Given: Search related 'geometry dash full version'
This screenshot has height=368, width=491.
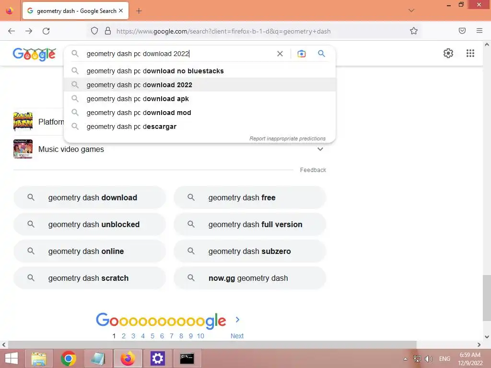Looking at the screenshot, I should [x=250, y=224].
